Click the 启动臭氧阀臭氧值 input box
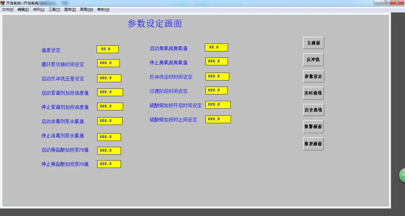The height and width of the screenshot is (216, 405). (216, 47)
